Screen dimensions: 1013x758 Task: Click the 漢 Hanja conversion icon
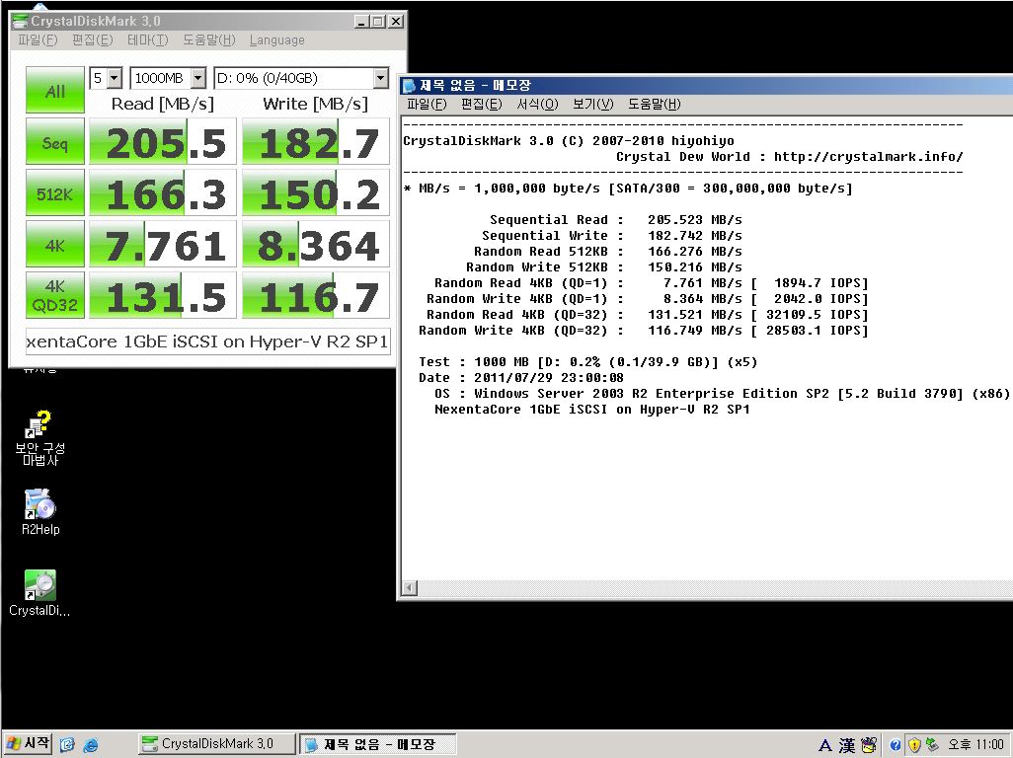[x=847, y=745]
